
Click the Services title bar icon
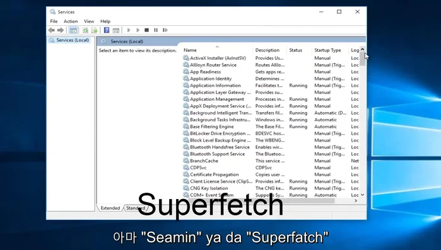(52, 12)
